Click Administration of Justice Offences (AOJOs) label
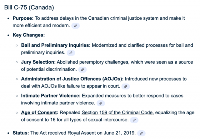 (72, 79)
